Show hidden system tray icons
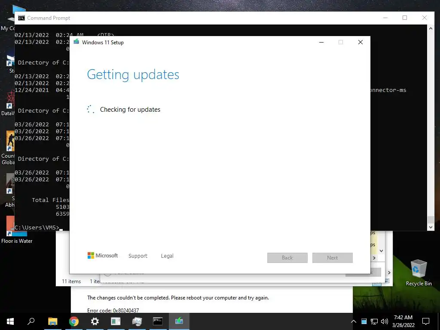 (x=354, y=321)
